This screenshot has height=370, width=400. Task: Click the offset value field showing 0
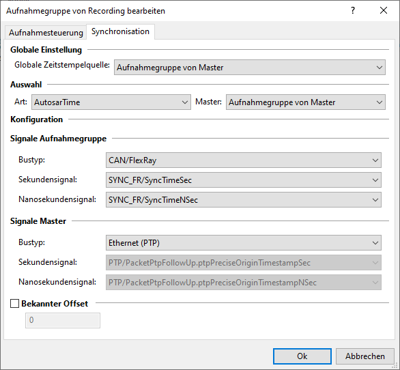63,320
